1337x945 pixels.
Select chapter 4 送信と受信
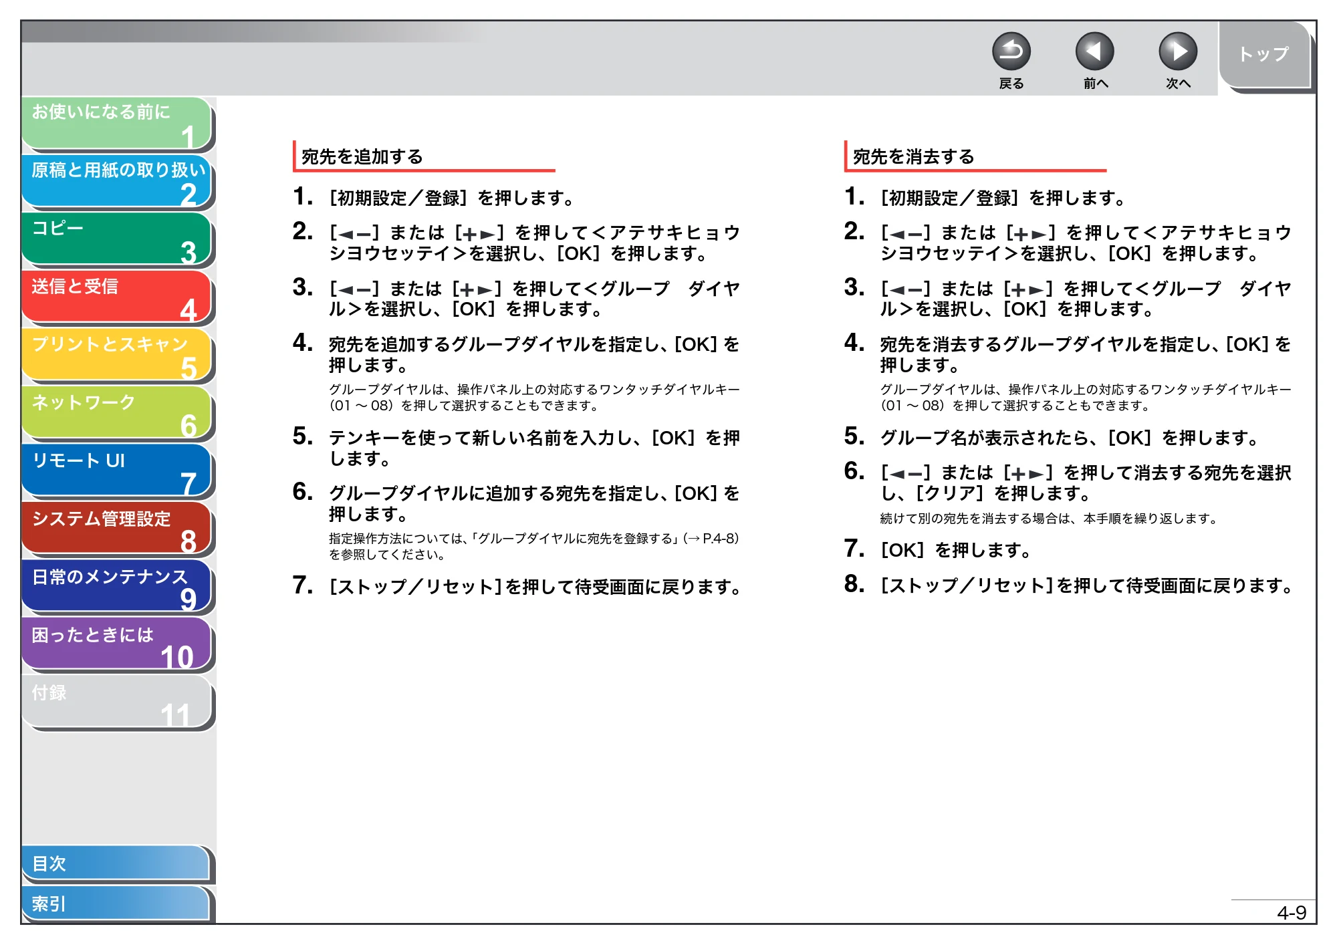[117, 297]
